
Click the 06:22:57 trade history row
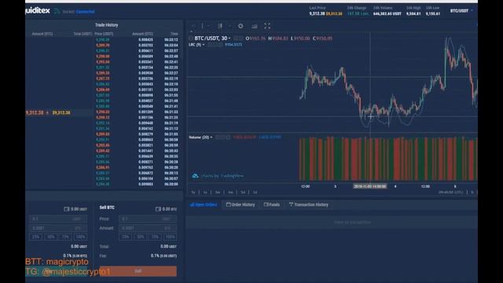click(x=137, y=50)
